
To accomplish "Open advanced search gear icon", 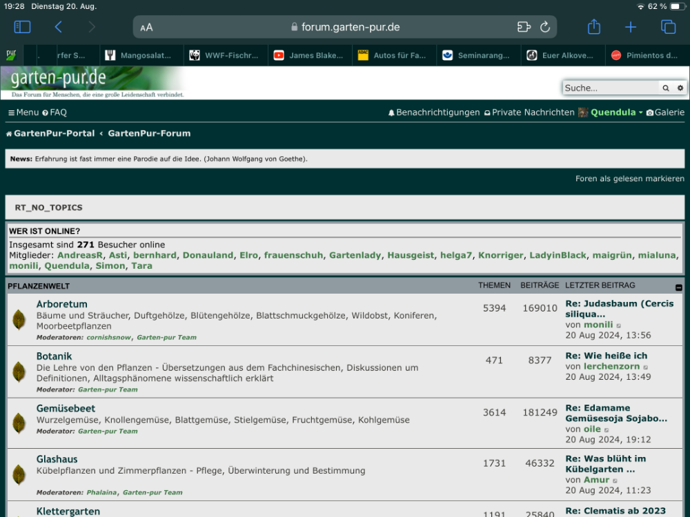I will (x=680, y=88).
